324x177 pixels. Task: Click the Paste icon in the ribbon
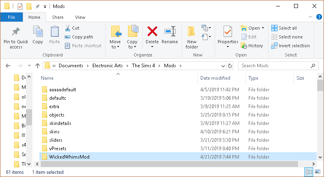(54, 32)
